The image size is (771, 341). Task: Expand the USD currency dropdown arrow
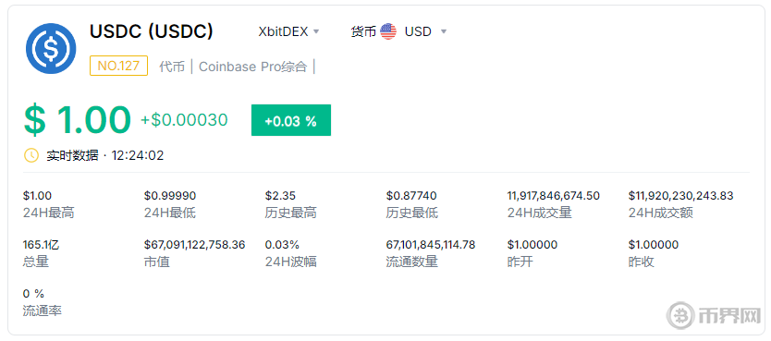click(x=444, y=32)
